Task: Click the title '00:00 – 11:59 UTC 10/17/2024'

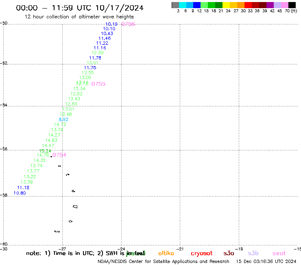Action: pyautogui.click(x=80, y=8)
